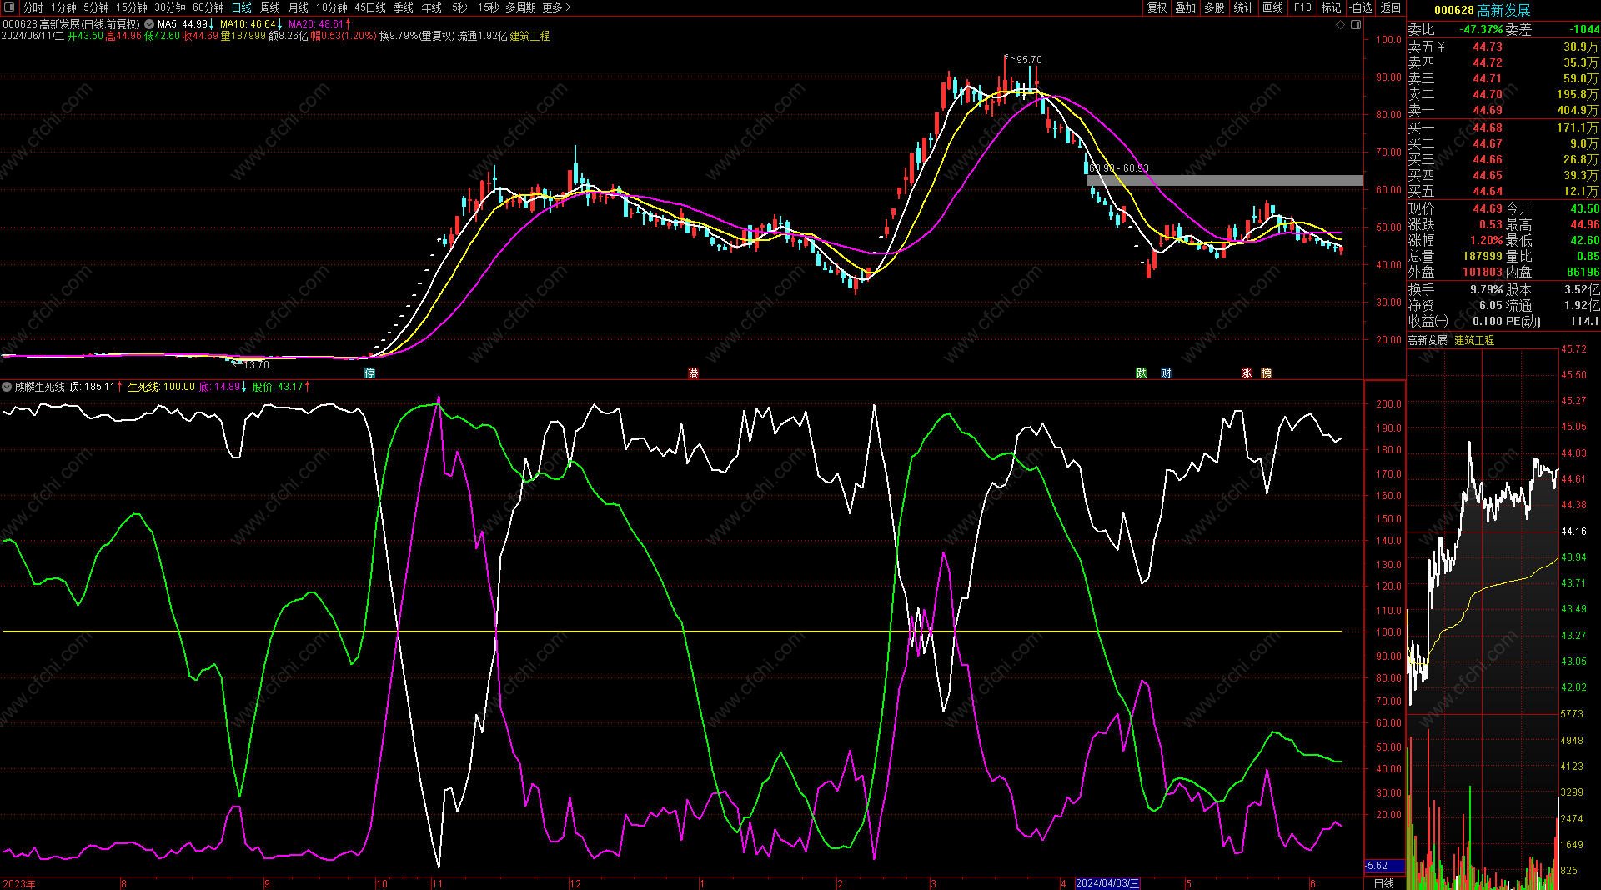Screen dimensions: 1601x890
Task: Click the 复权 button
Action: point(1157,7)
